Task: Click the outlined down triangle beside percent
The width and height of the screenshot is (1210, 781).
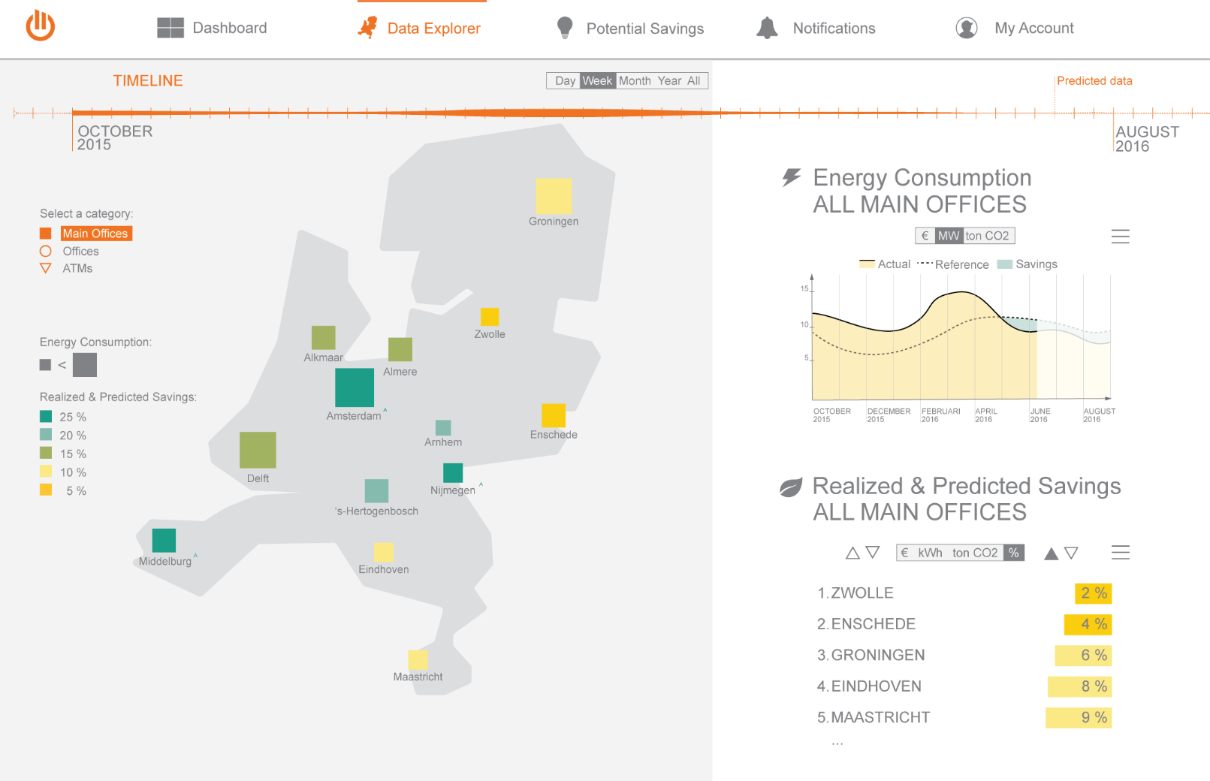Action: click(x=1072, y=553)
